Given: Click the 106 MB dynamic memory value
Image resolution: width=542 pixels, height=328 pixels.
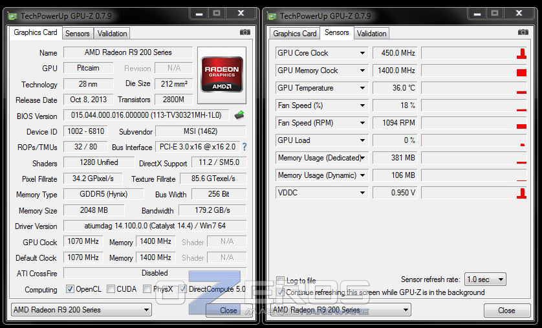Looking at the screenshot, I should 395,175.
